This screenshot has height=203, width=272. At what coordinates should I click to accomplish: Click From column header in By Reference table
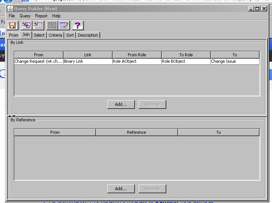tap(55, 132)
